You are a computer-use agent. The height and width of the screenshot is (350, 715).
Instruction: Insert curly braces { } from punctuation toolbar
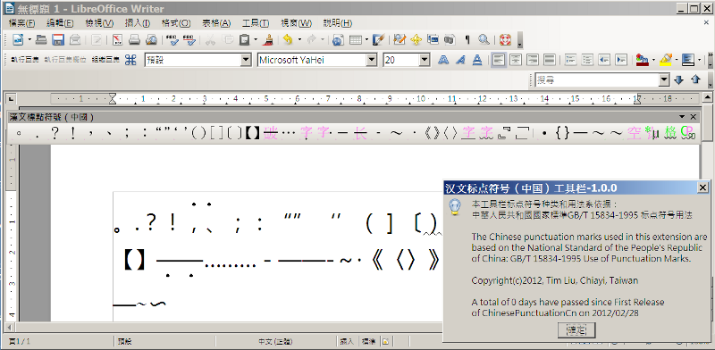click(563, 134)
